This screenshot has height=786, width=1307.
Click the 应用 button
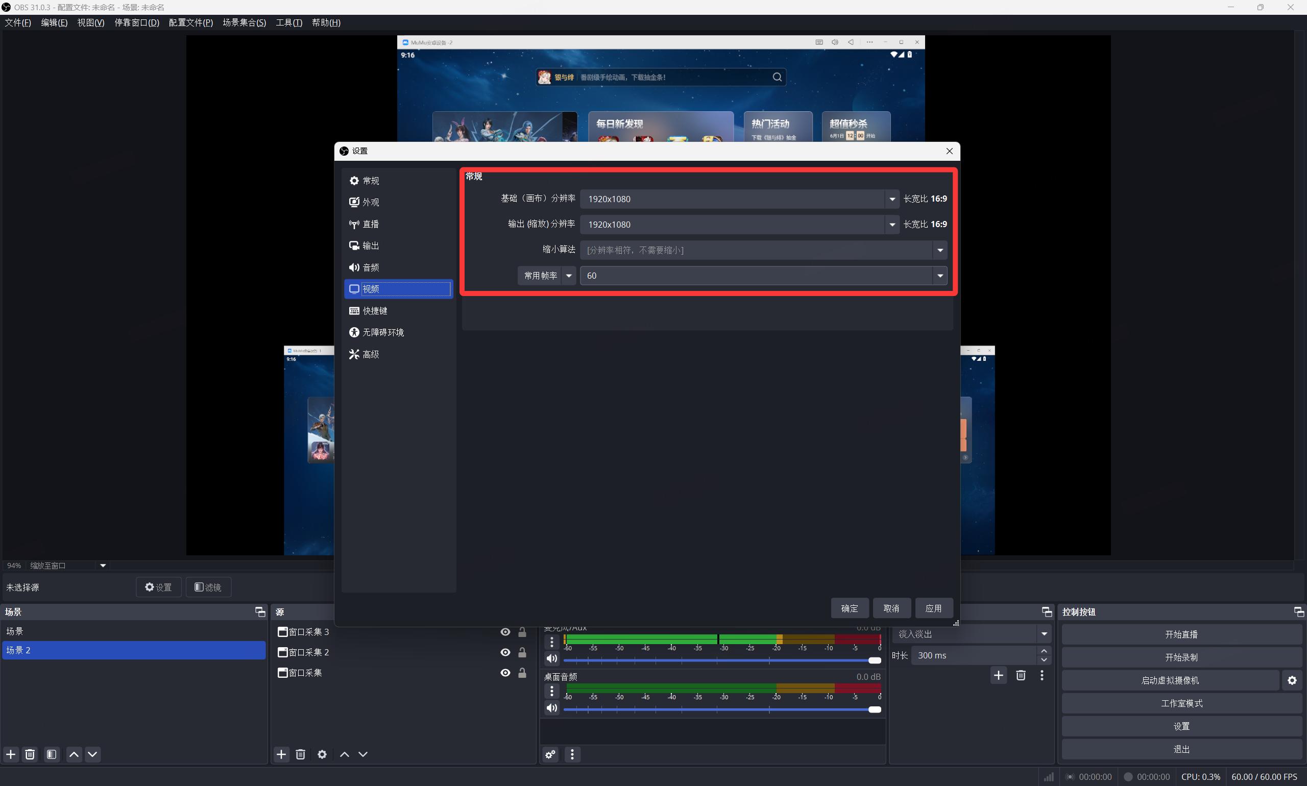pos(933,608)
